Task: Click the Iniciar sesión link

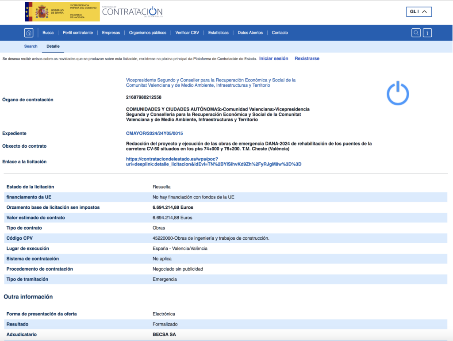Action: (x=273, y=58)
